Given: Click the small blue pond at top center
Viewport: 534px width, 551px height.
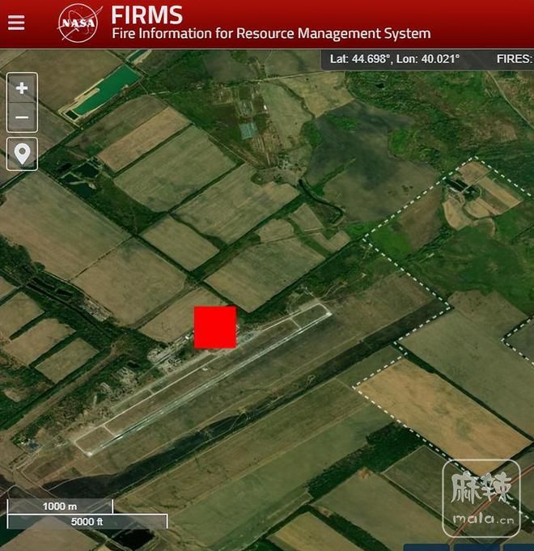Looking at the screenshot, I should click(x=248, y=129).
